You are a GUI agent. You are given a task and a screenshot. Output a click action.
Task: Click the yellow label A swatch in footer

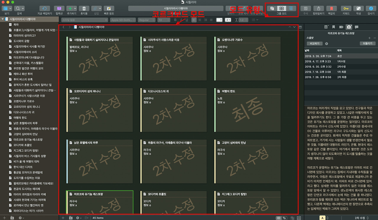coord(323,218)
